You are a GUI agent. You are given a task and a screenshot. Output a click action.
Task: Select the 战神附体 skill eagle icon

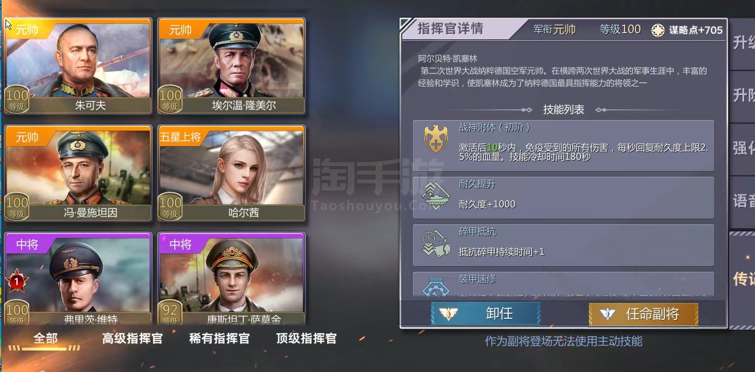pyautogui.click(x=436, y=139)
